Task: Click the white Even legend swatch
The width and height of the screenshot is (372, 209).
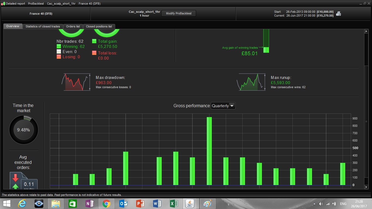Action: (x=59, y=51)
